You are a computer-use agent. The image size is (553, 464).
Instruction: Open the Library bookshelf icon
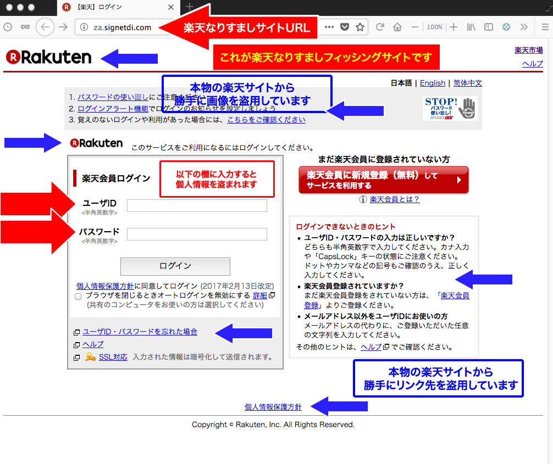pos(471,27)
